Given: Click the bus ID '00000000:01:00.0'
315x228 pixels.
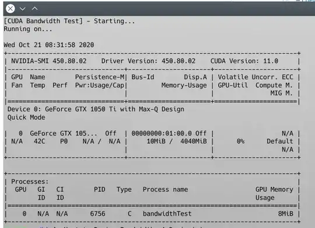Looking at the screenshot, I should [x=162, y=133].
